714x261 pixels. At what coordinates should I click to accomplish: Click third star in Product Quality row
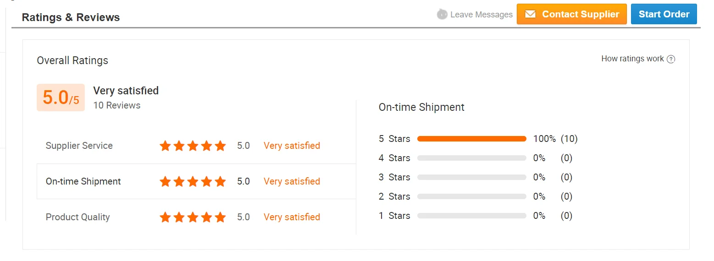193,217
